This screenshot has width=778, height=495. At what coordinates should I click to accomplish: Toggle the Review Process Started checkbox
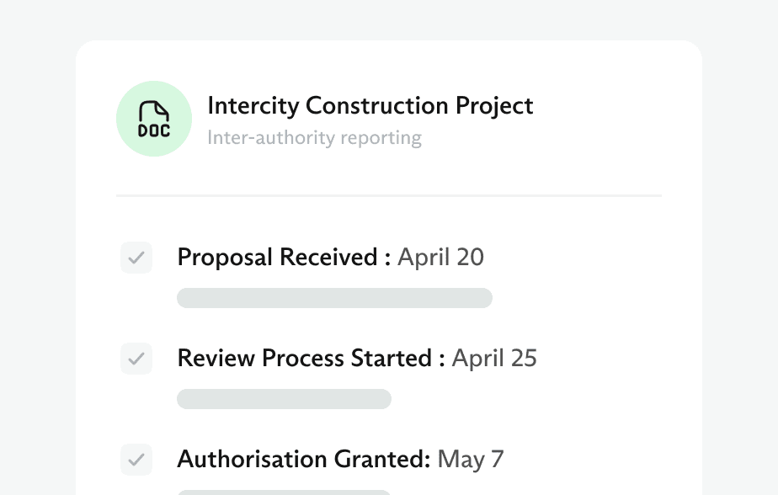(x=136, y=359)
